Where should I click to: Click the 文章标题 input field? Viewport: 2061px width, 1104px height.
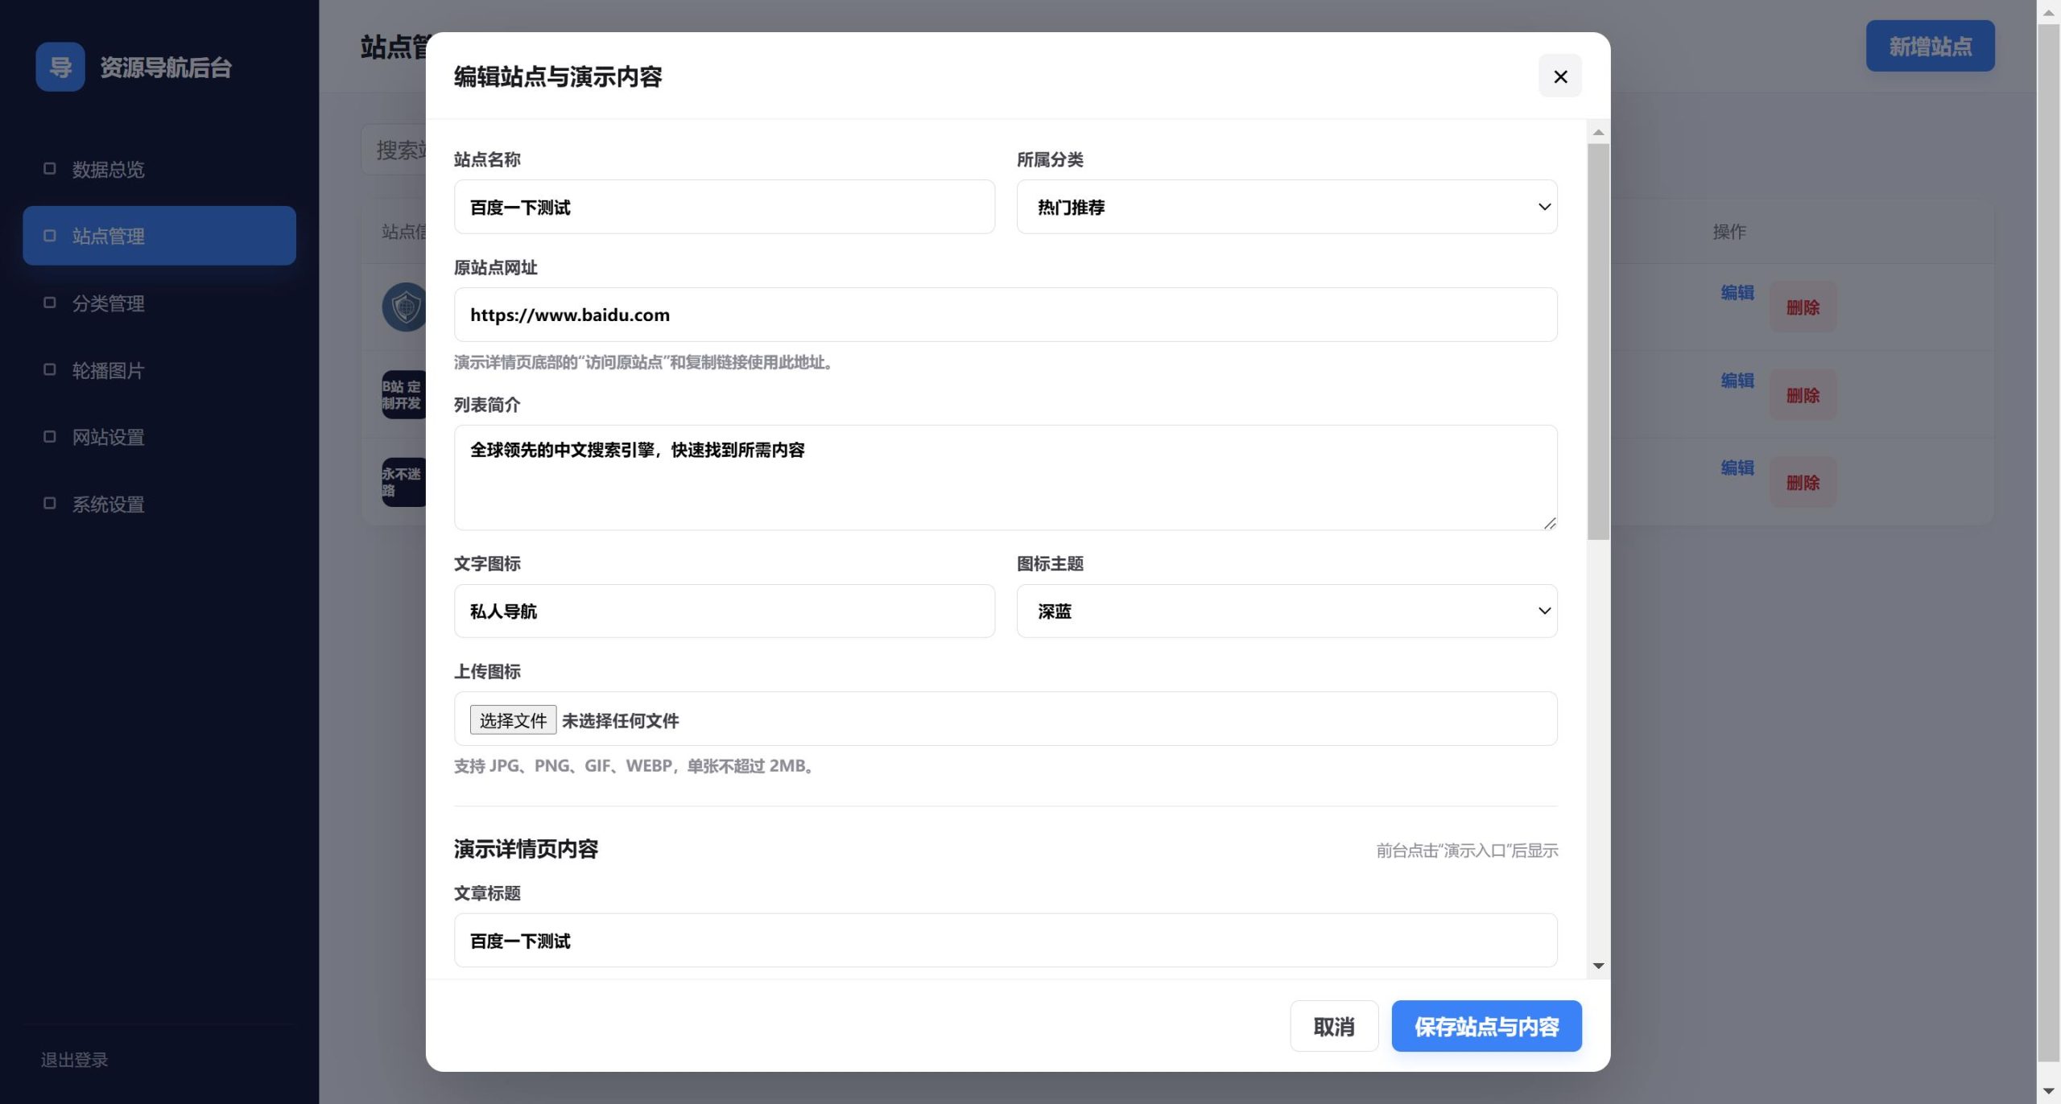coord(1006,940)
